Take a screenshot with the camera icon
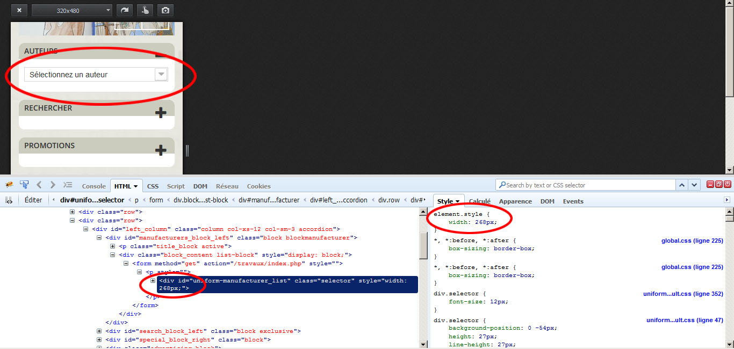 click(165, 10)
